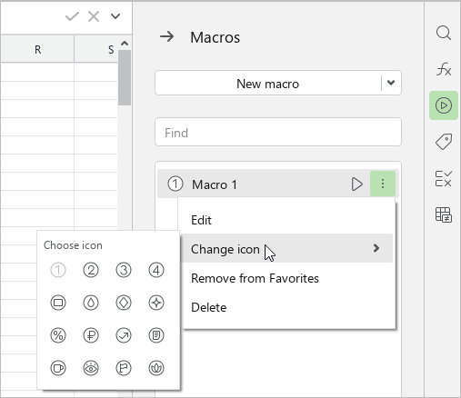Screen dimensions: 461x398
Task: Open the New macro dropdown arrow
Action: [391, 83]
